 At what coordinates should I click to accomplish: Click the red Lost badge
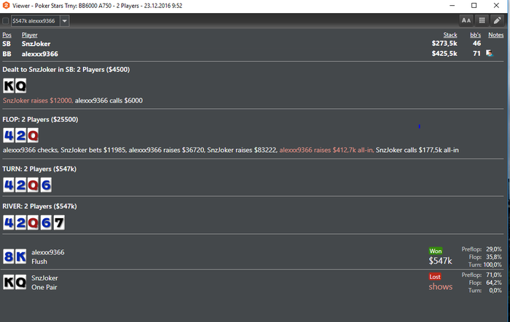click(x=435, y=276)
